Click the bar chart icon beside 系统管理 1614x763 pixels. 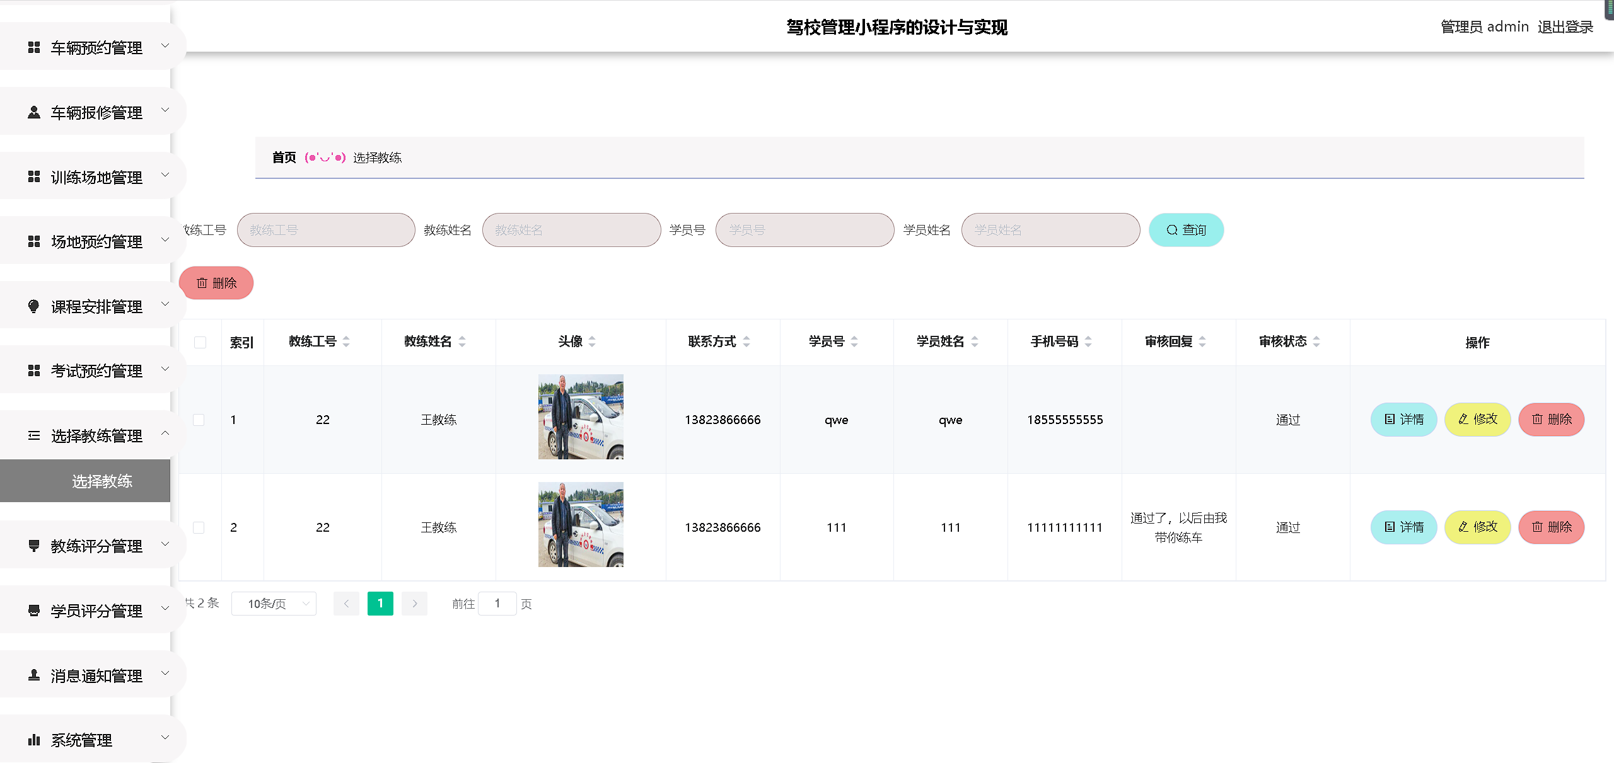pos(34,740)
